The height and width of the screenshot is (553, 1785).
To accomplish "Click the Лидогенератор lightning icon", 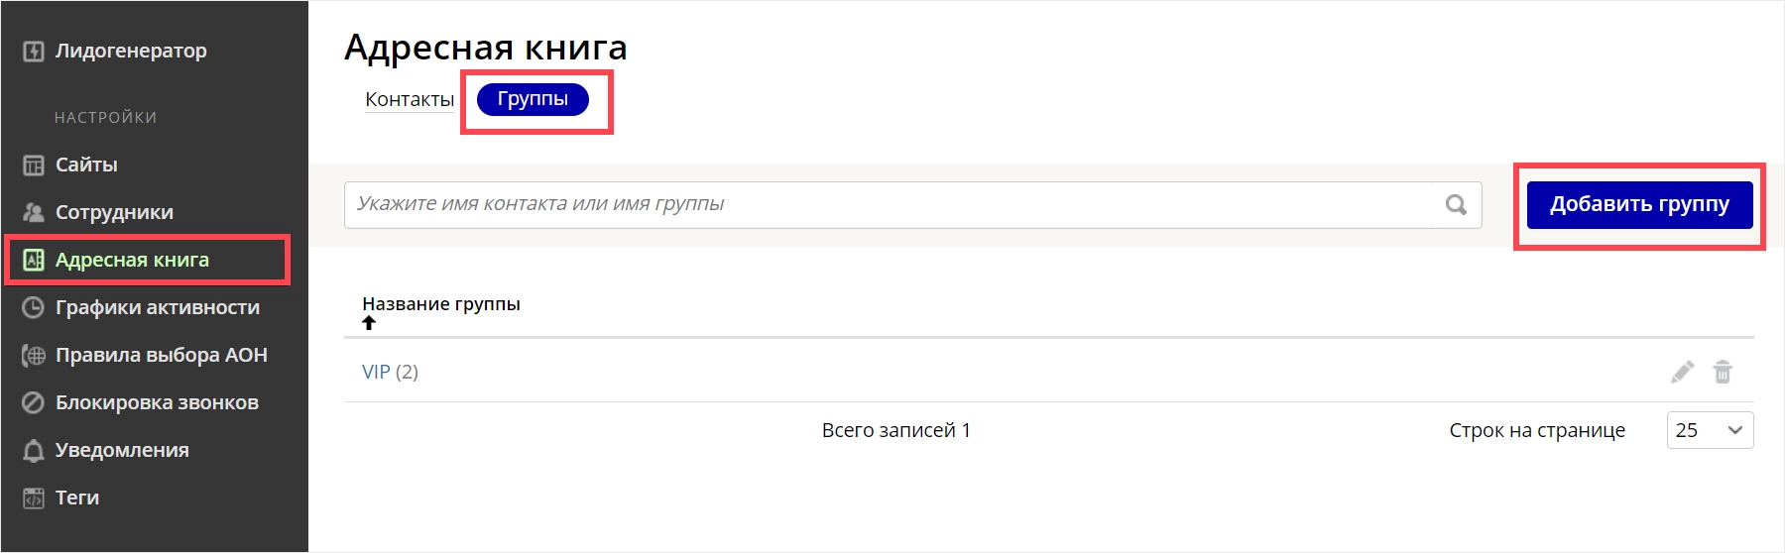I will coord(34,52).
